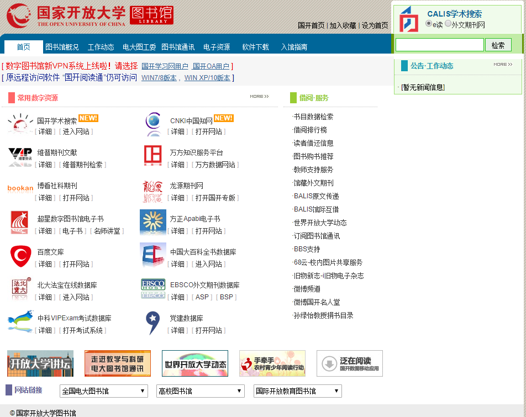Open the 借阅排行榜 link
The width and height of the screenshot is (526, 417).
coord(310,130)
